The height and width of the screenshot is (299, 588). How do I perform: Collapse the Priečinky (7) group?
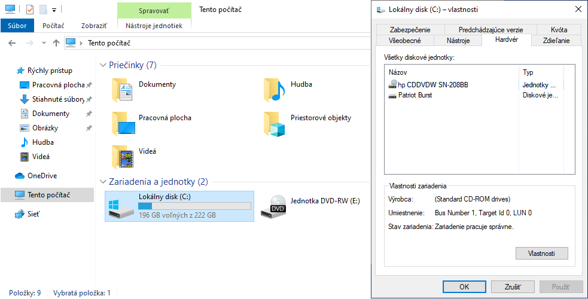(x=103, y=65)
